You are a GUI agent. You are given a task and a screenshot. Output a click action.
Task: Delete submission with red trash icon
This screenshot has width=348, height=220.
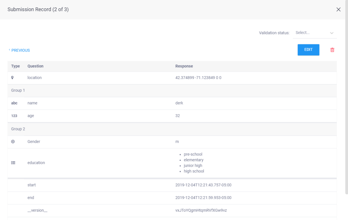coord(332,50)
